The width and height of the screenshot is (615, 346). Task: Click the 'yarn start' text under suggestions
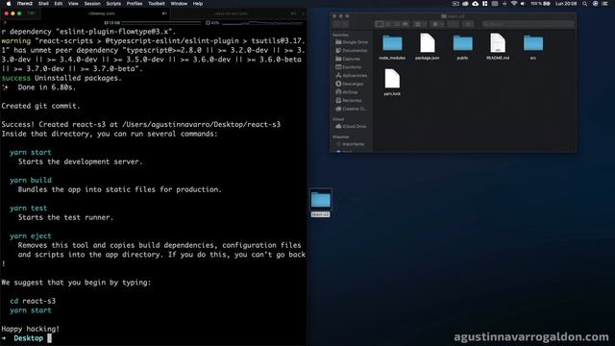31,310
